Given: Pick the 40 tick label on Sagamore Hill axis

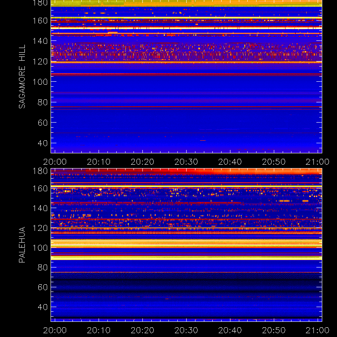Looking at the screenshot, I should point(43,143).
